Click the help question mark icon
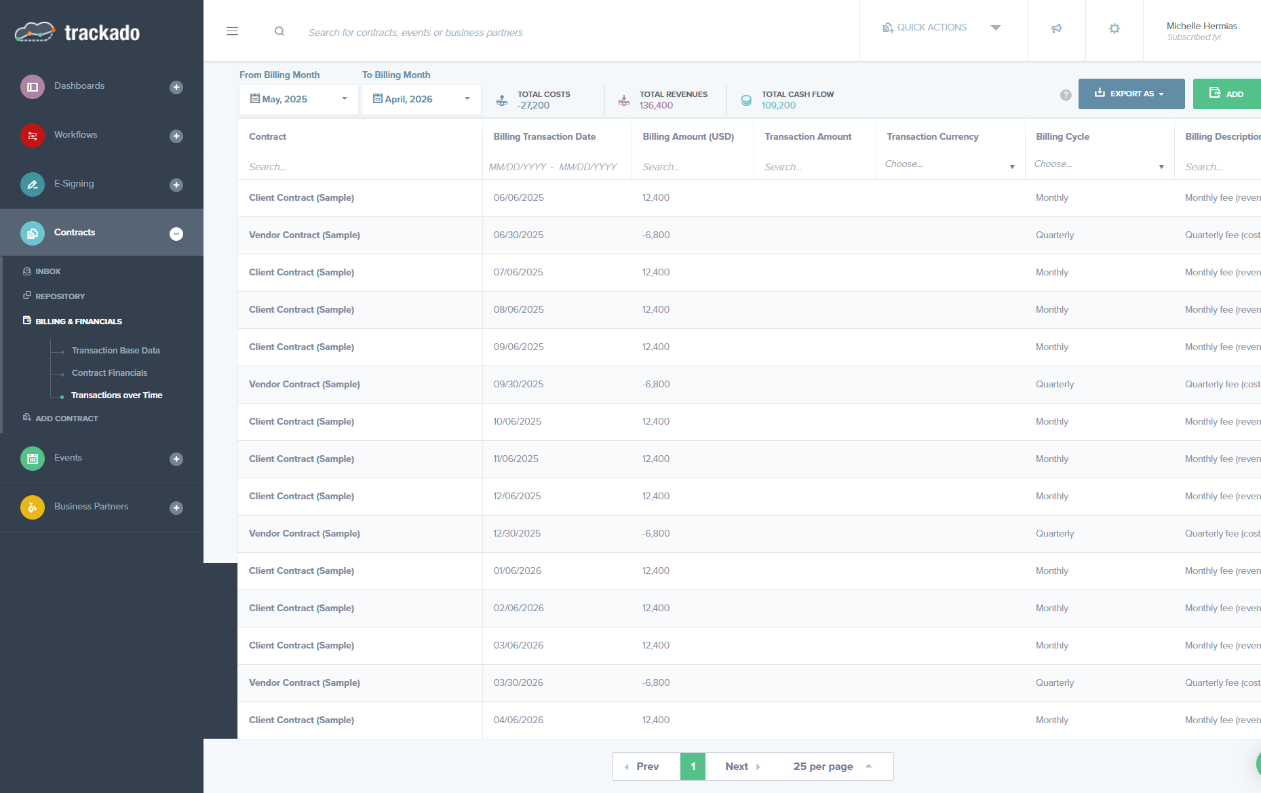 [1066, 95]
